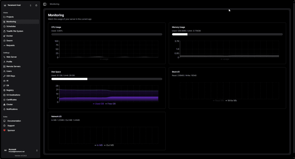Select the Registry icon in sidebar
295x159 pixels.
[x=4, y=90]
